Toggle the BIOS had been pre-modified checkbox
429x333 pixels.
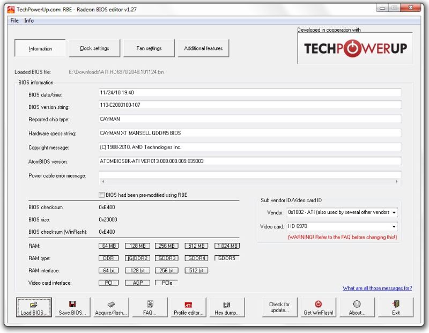(101, 195)
